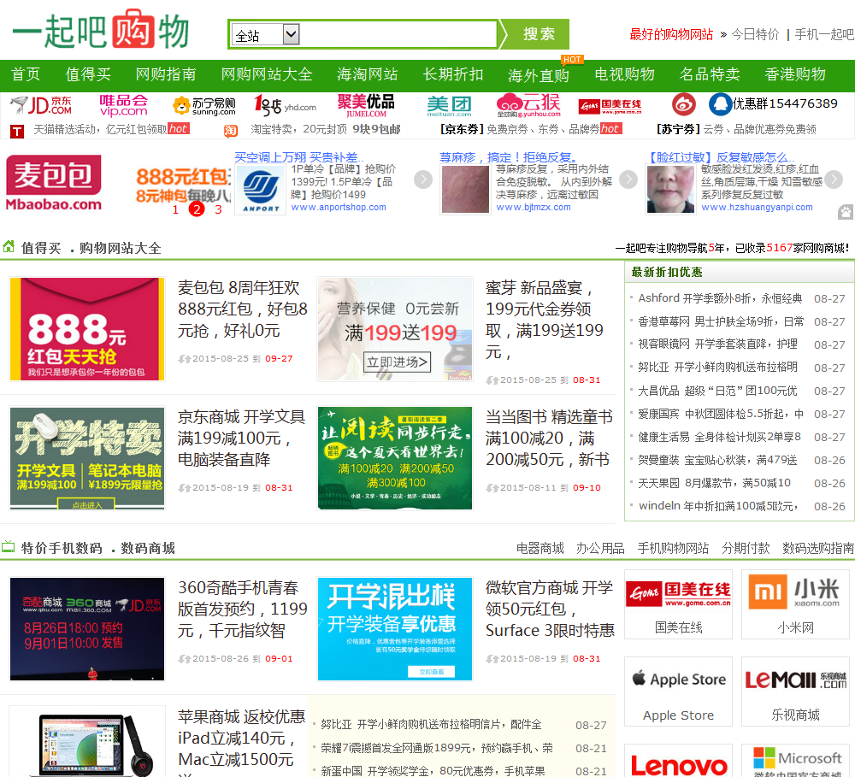Open the 香港购物 navigation item

tap(795, 74)
